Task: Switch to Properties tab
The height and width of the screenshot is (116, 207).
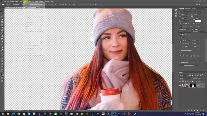Action: pos(195,32)
